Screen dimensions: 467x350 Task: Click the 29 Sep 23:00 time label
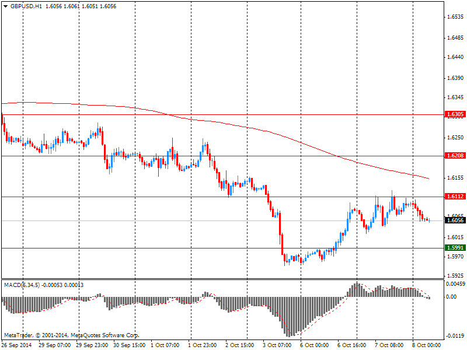tap(92, 345)
